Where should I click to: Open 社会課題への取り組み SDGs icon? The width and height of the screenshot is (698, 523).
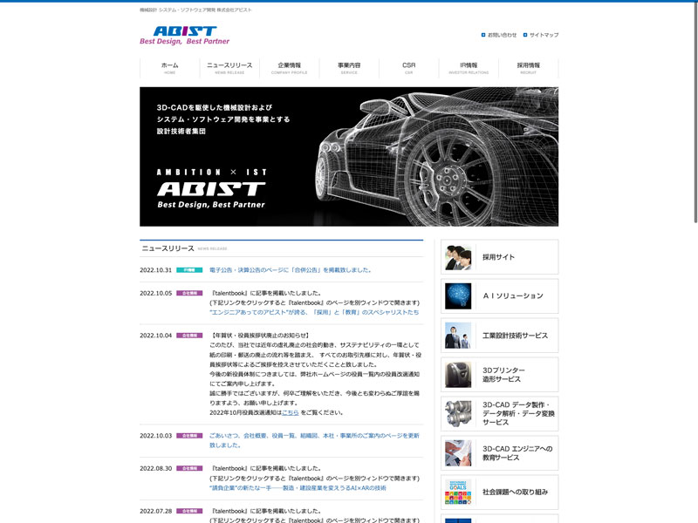pyautogui.click(x=458, y=492)
